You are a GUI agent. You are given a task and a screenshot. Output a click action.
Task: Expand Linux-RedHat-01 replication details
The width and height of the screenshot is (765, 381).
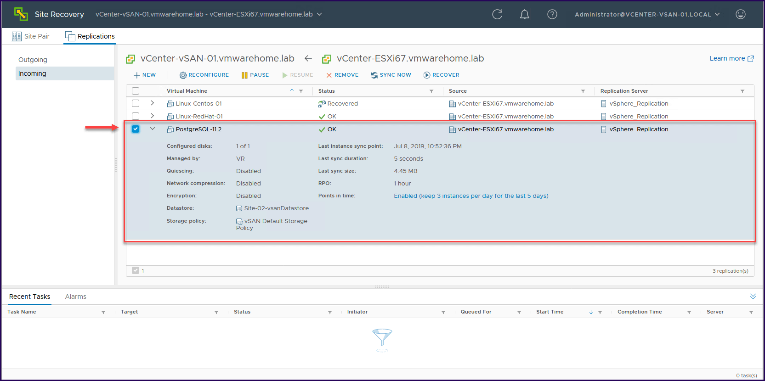[x=153, y=116]
